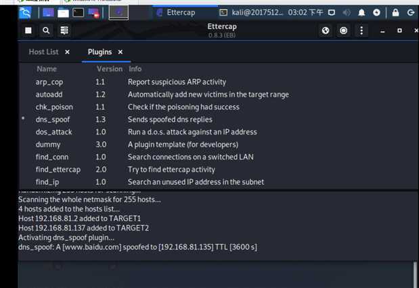
Task: Switch to the Plugins tab
Action: tap(100, 52)
